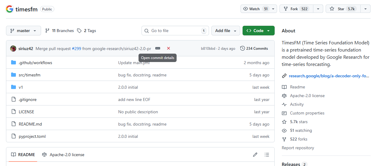Click the LICENSE file icon

pyautogui.click(x=13, y=112)
